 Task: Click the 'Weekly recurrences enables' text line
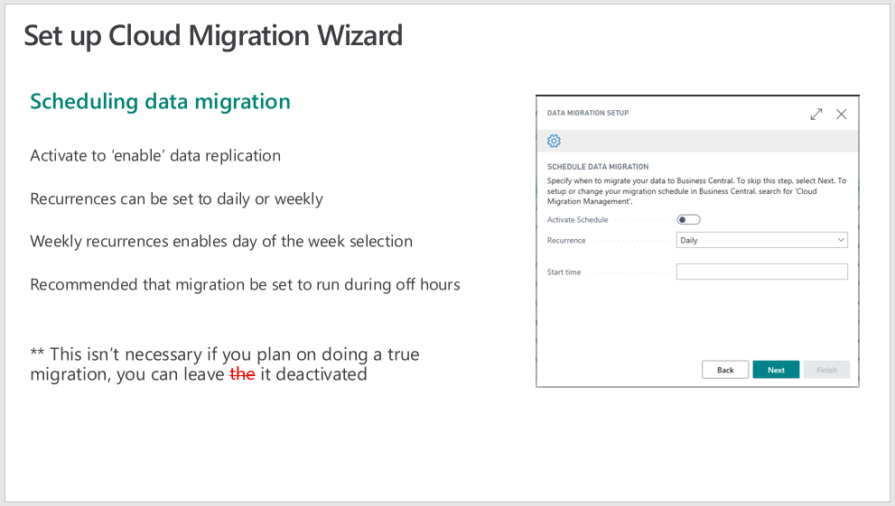click(221, 242)
